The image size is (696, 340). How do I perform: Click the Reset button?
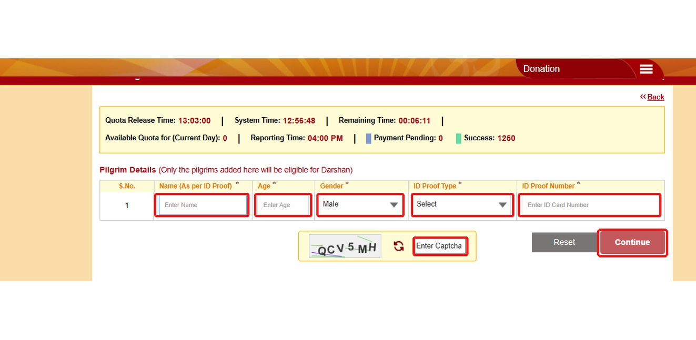(564, 242)
